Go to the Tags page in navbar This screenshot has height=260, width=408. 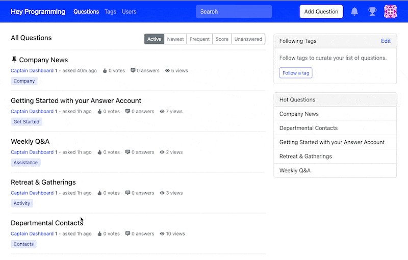tap(110, 12)
